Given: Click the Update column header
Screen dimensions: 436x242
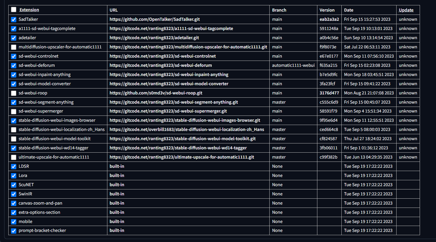Looking at the screenshot, I should (x=406, y=10).
